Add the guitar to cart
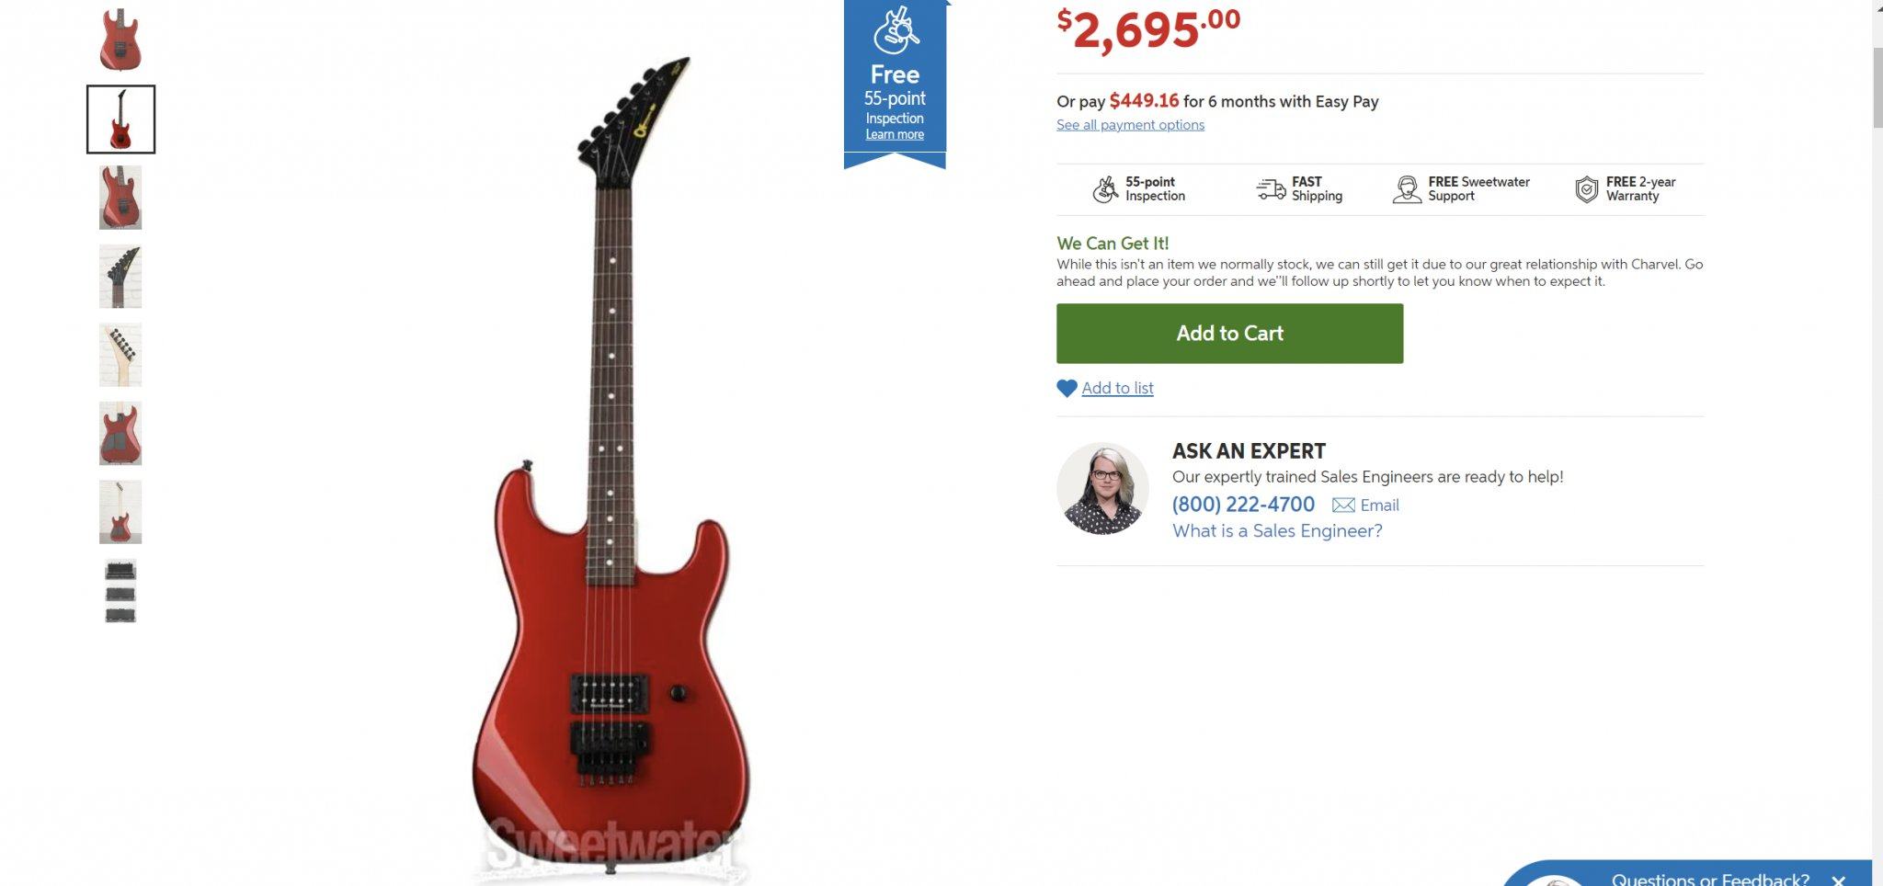1883x886 pixels. pyautogui.click(x=1229, y=334)
